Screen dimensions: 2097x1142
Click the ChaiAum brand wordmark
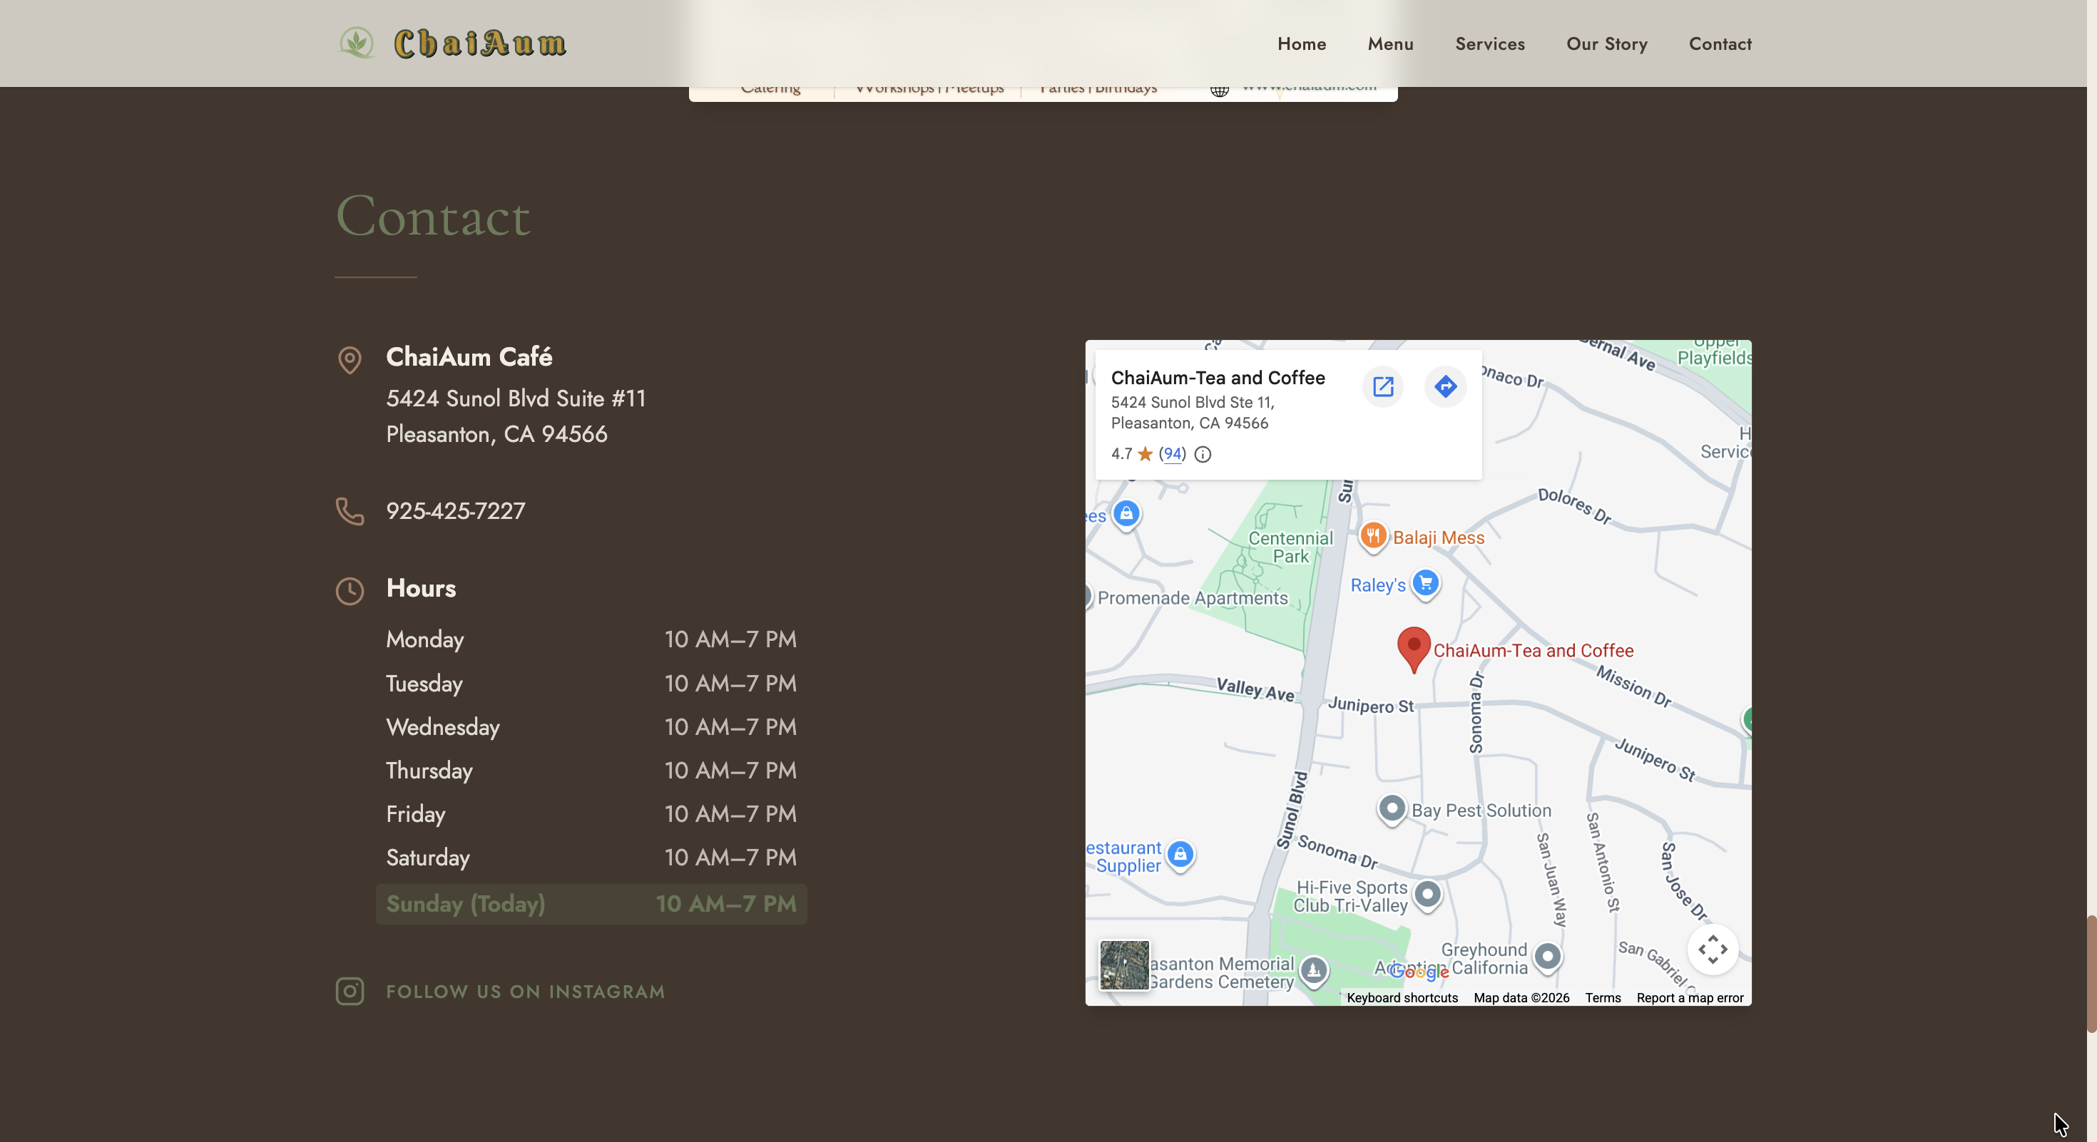point(480,44)
